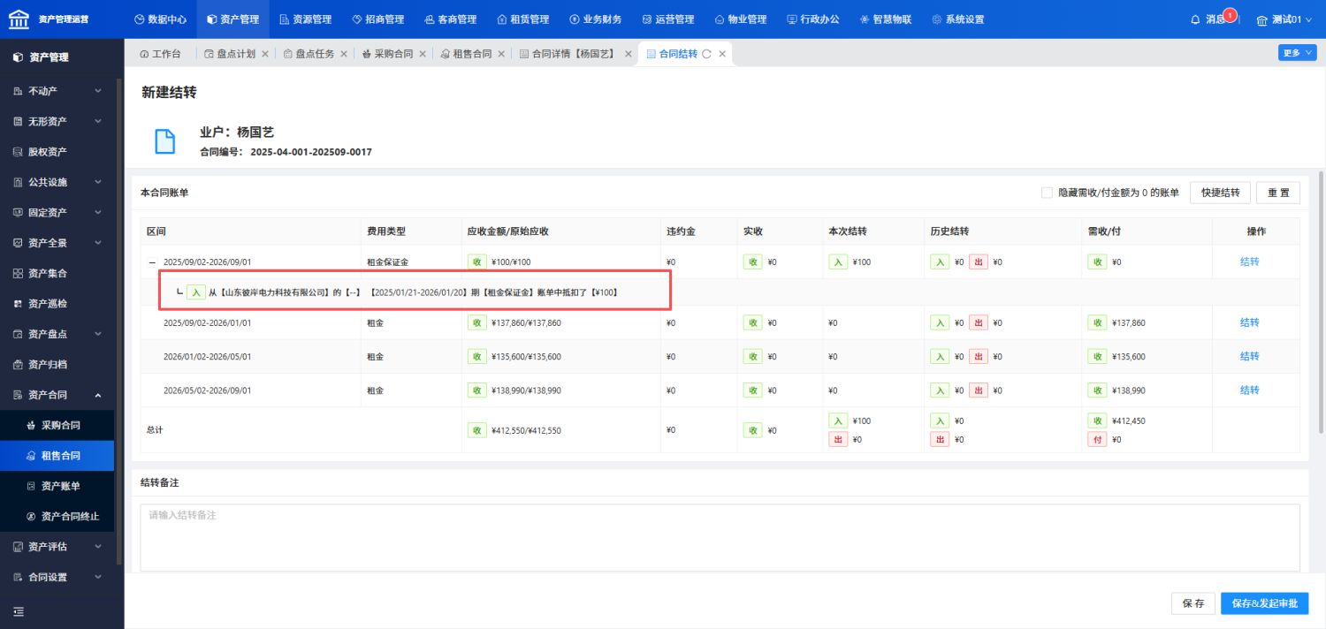Open 资产账单 in the sidebar submenu
Viewport: 1326px width, 629px height.
[57, 486]
